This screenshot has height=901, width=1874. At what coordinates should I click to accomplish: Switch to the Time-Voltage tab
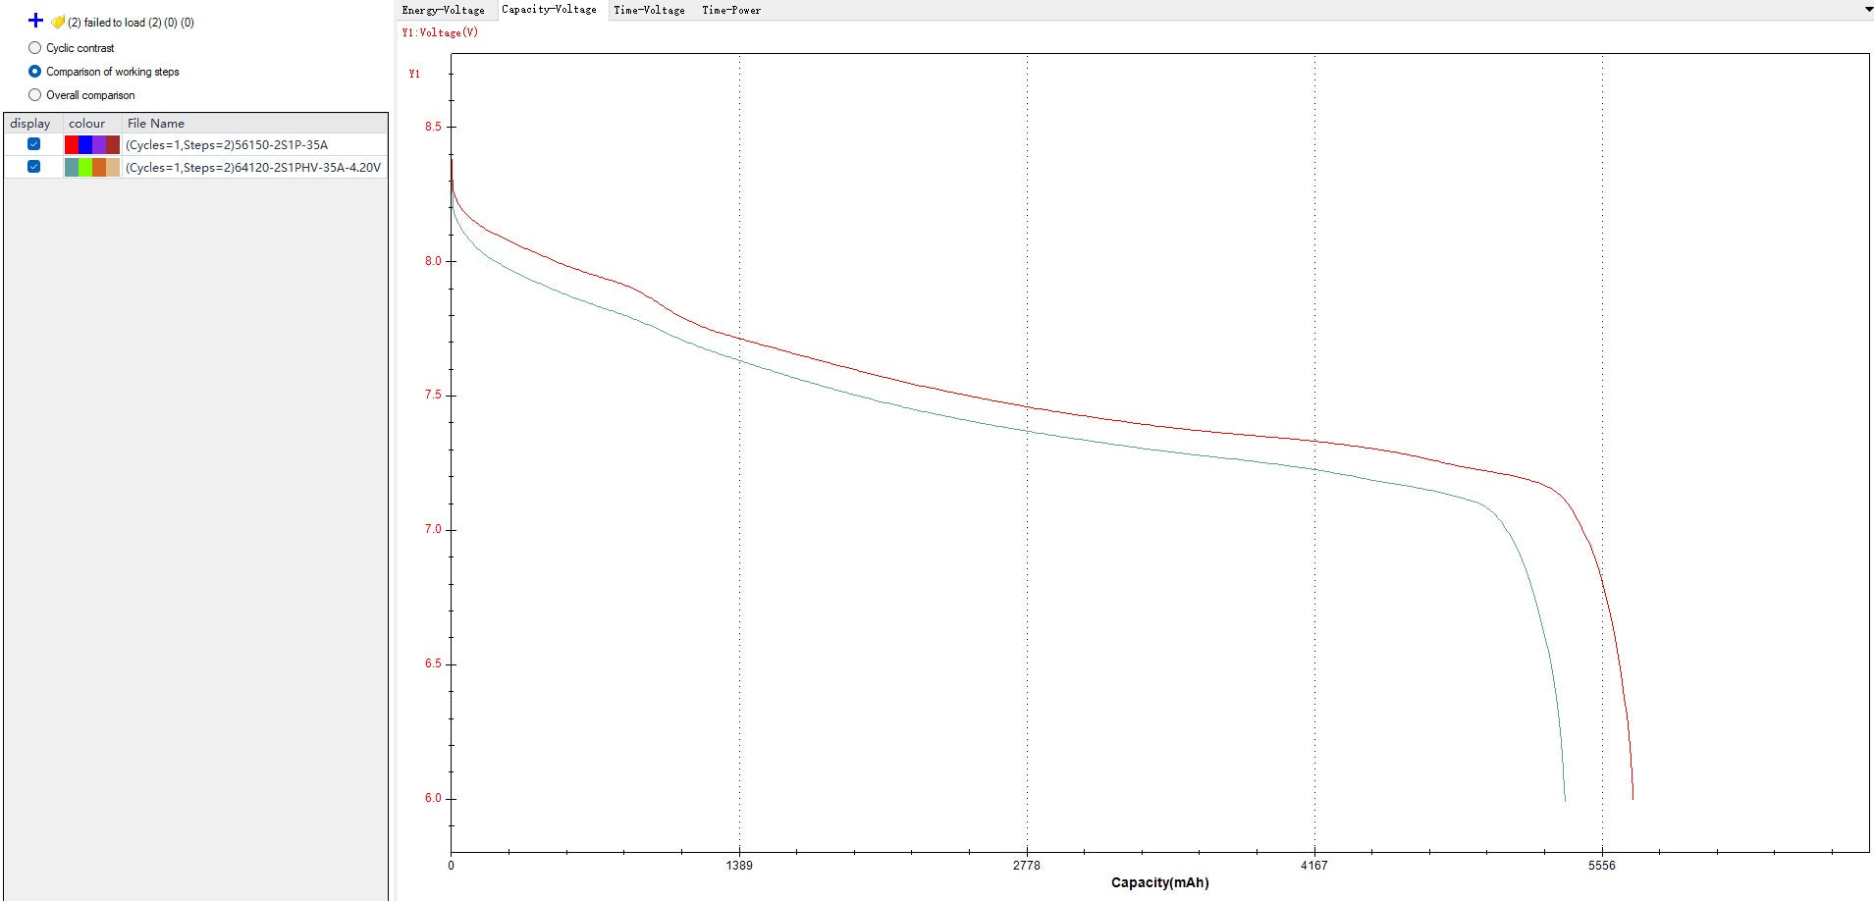(x=649, y=10)
